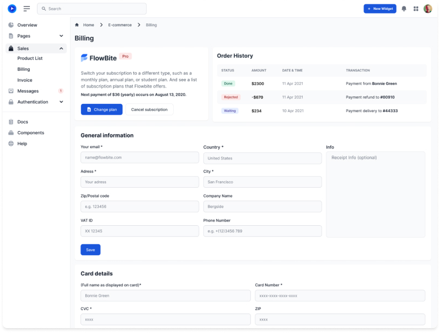The image size is (440, 333).
Task: Click the Change plan button
Action: click(102, 109)
